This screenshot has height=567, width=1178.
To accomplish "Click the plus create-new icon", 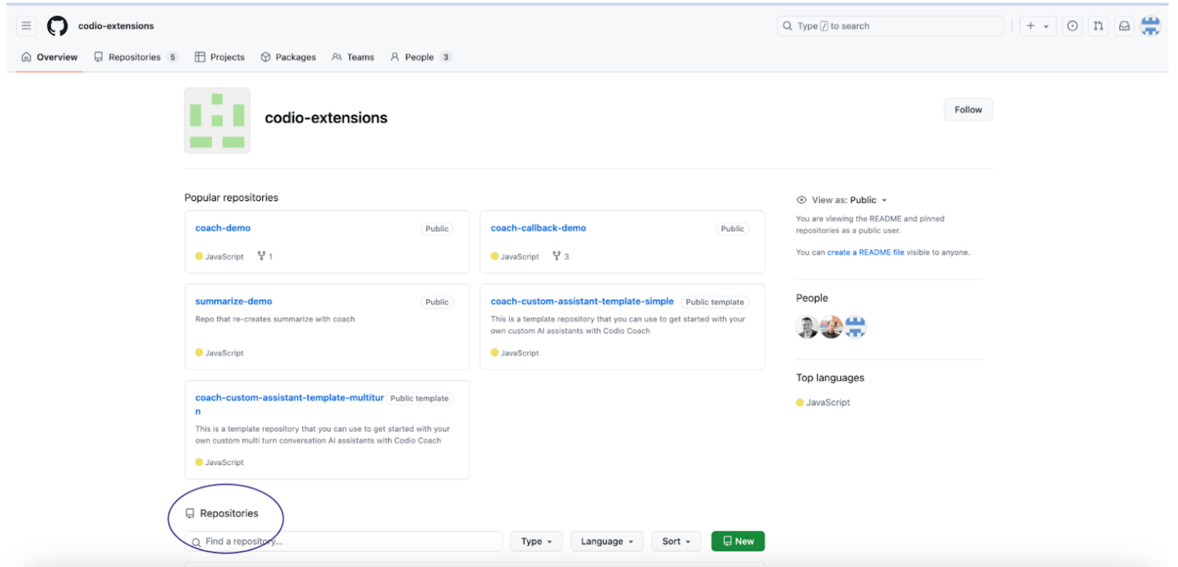I will (x=1031, y=26).
